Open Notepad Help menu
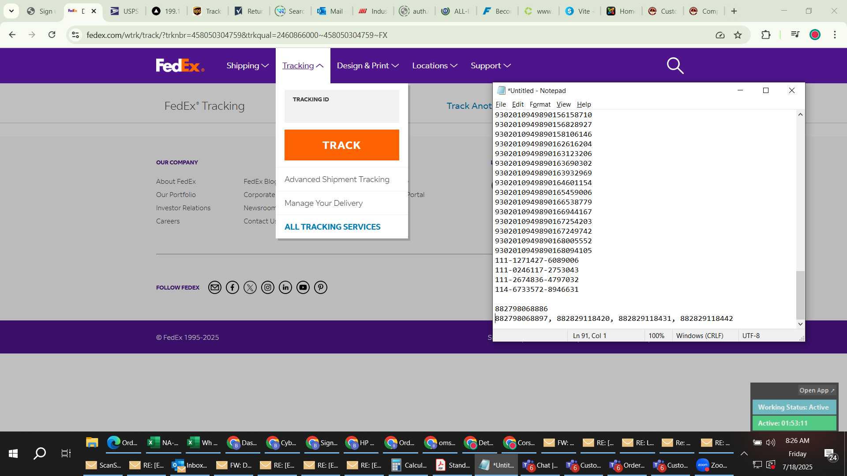Viewport: 847px width, 476px height. tap(584, 104)
